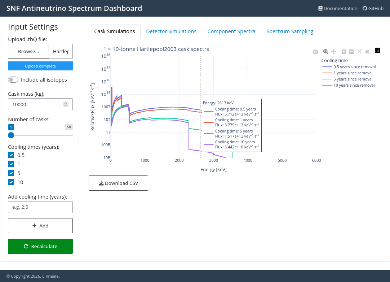The width and height of the screenshot is (390, 282).
Task: Download plot as PNG camera icon
Action: (315, 52)
